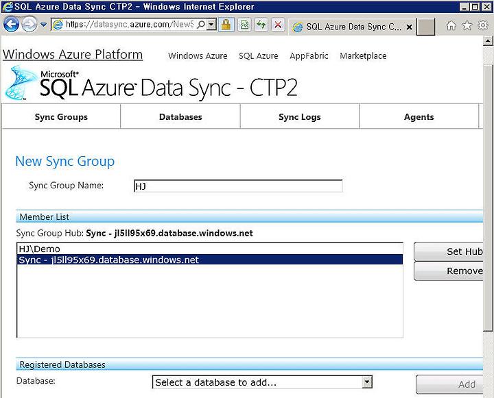Click the Windows Azure header link
The image size is (494, 398).
point(198,56)
